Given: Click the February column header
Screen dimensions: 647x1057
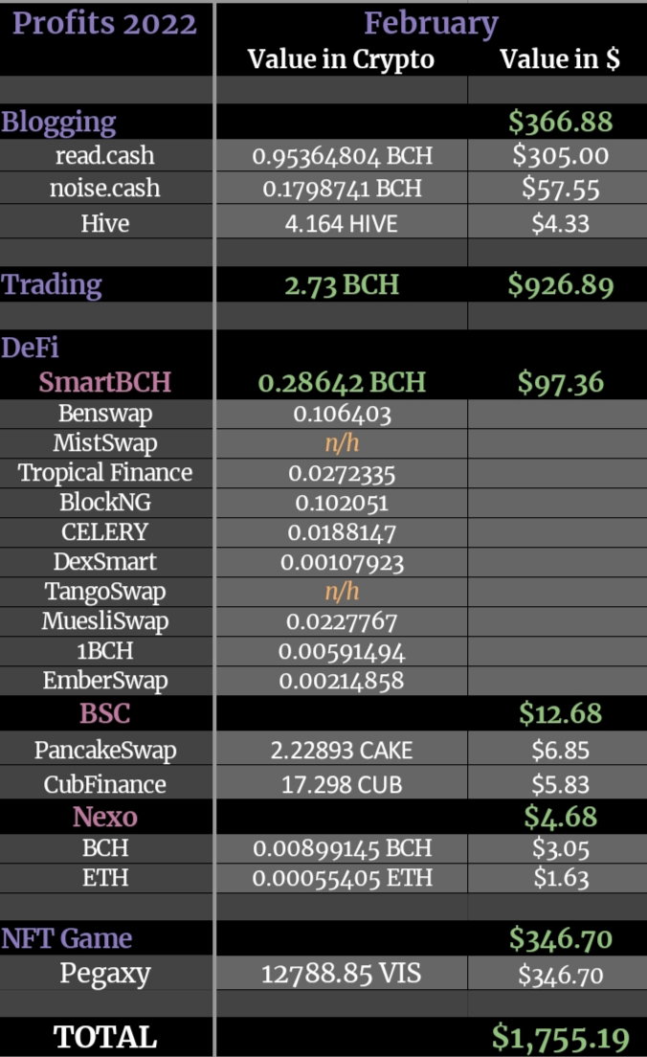Looking at the screenshot, I should [x=431, y=23].
